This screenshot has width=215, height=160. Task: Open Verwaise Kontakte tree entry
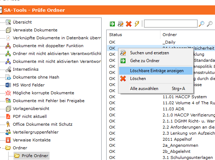pyautogui.click(x=32, y=140)
